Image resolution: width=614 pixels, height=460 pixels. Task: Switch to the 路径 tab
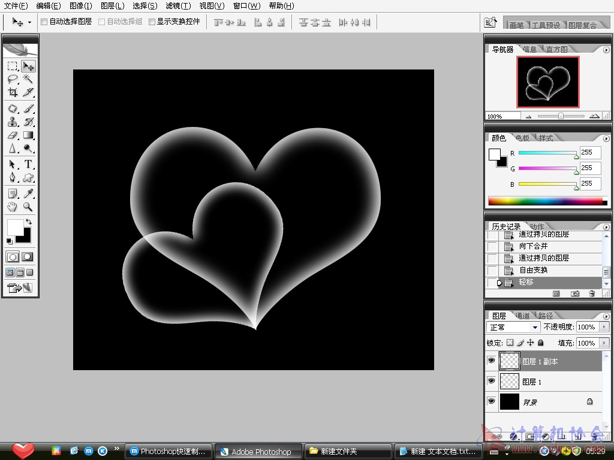point(546,316)
